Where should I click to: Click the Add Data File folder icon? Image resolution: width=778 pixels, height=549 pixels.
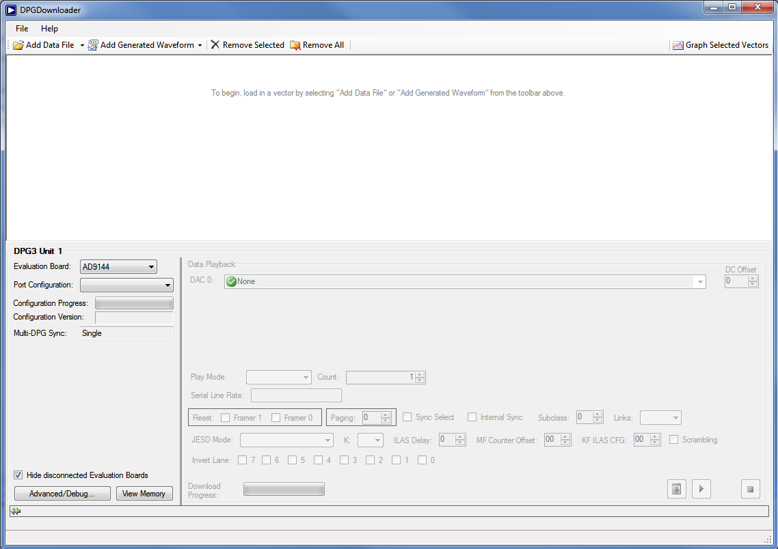[x=18, y=45]
